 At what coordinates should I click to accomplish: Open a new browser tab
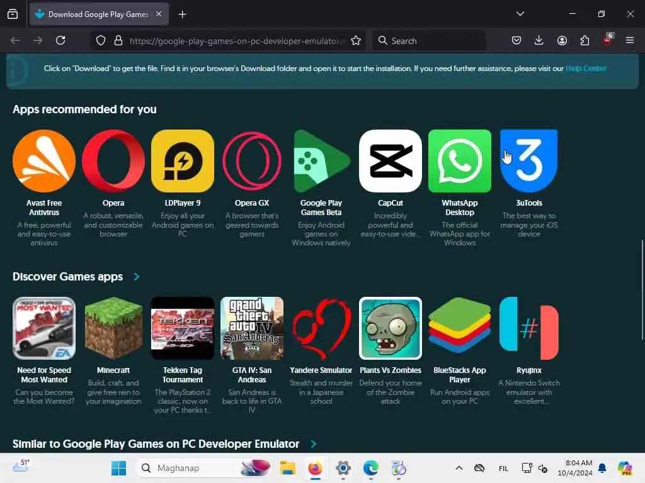(x=182, y=14)
